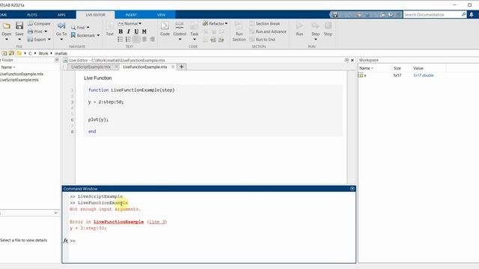Click the notifications bell icon

[472, 15]
